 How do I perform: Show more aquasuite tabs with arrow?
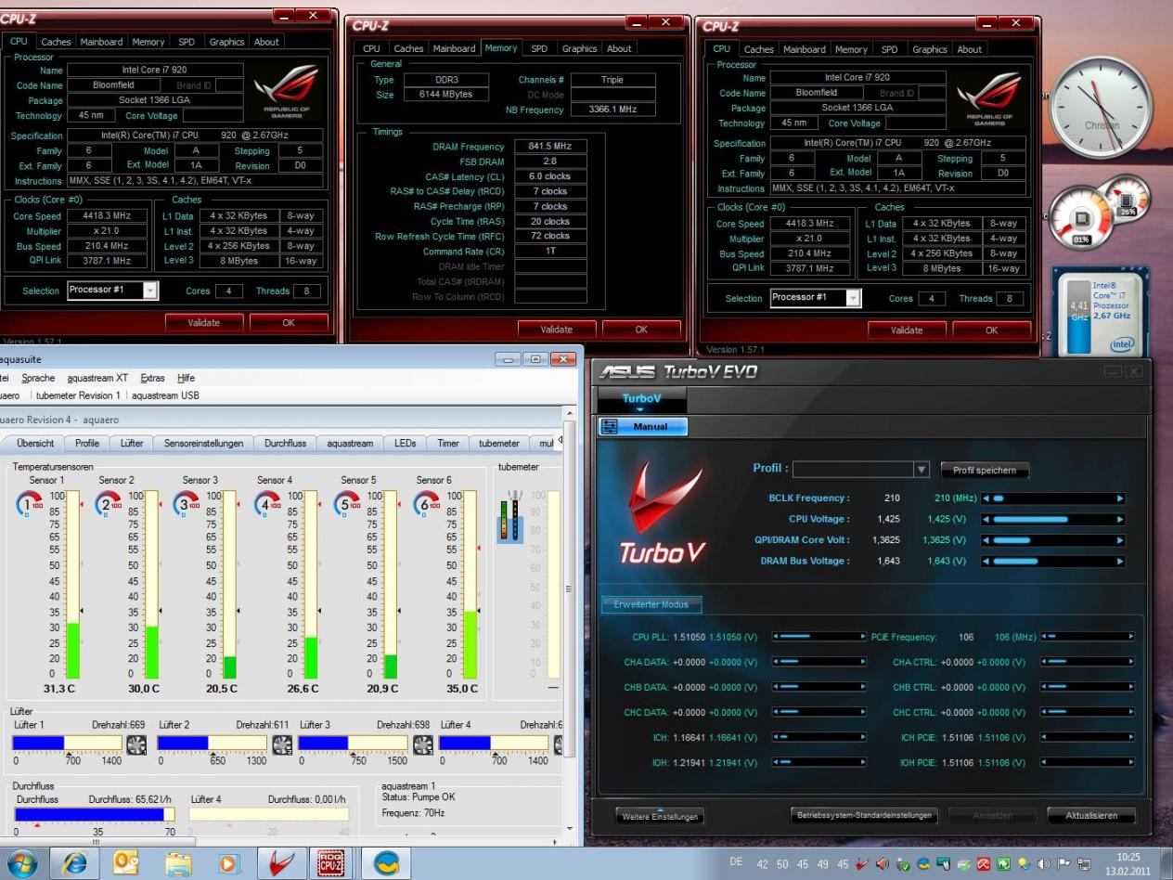pyautogui.click(x=559, y=442)
